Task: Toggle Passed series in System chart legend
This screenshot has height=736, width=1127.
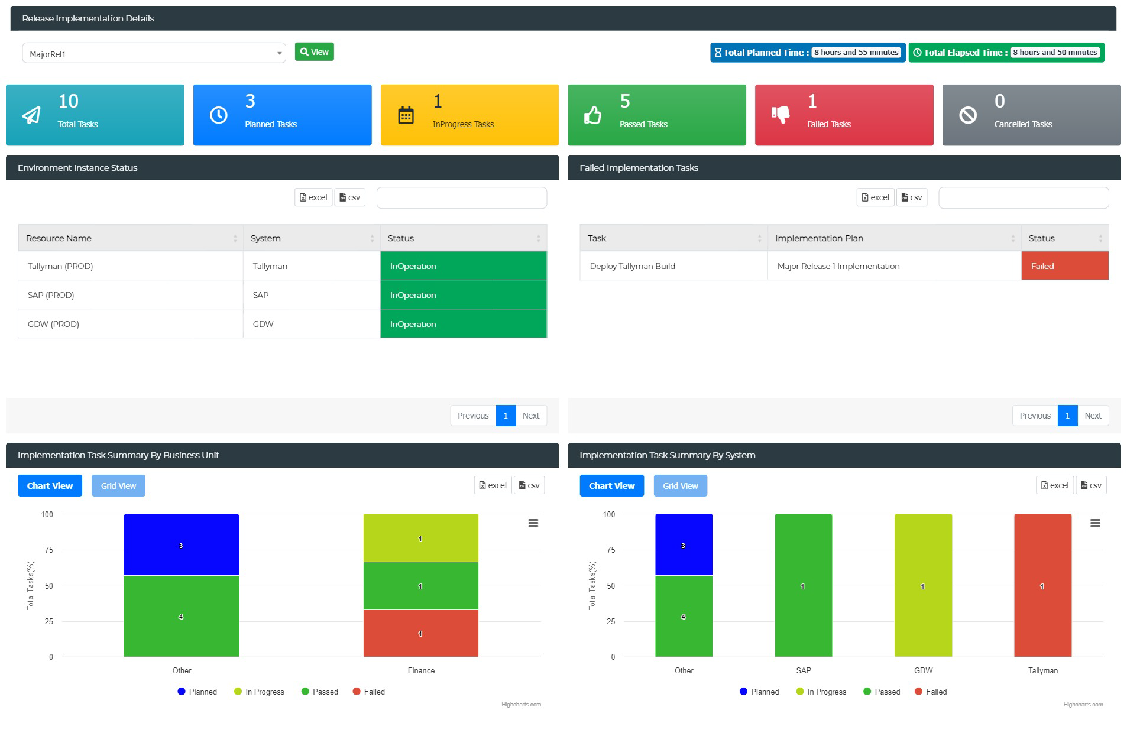Action: coord(882,692)
